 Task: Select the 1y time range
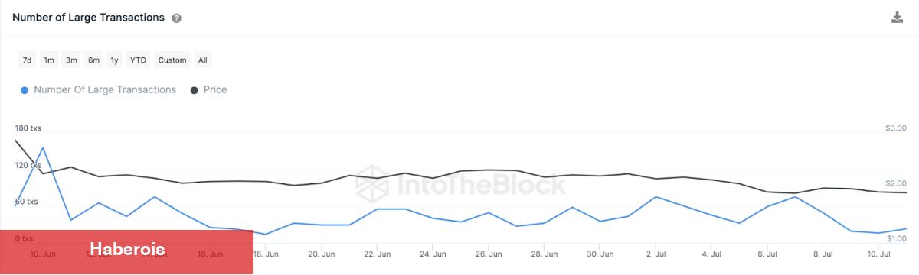(114, 60)
